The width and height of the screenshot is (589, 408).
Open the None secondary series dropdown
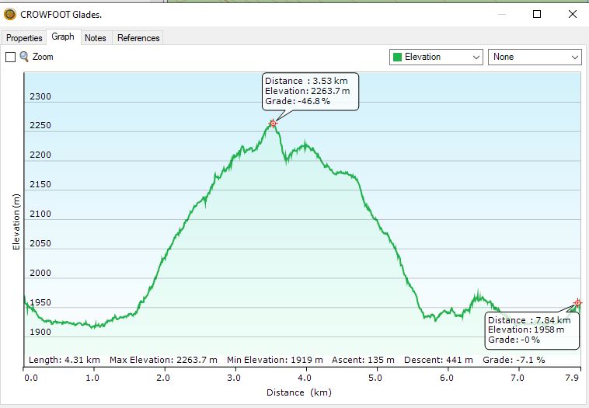tap(535, 57)
